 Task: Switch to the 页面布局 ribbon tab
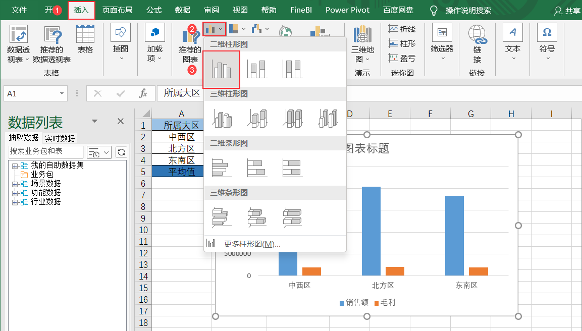117,10
